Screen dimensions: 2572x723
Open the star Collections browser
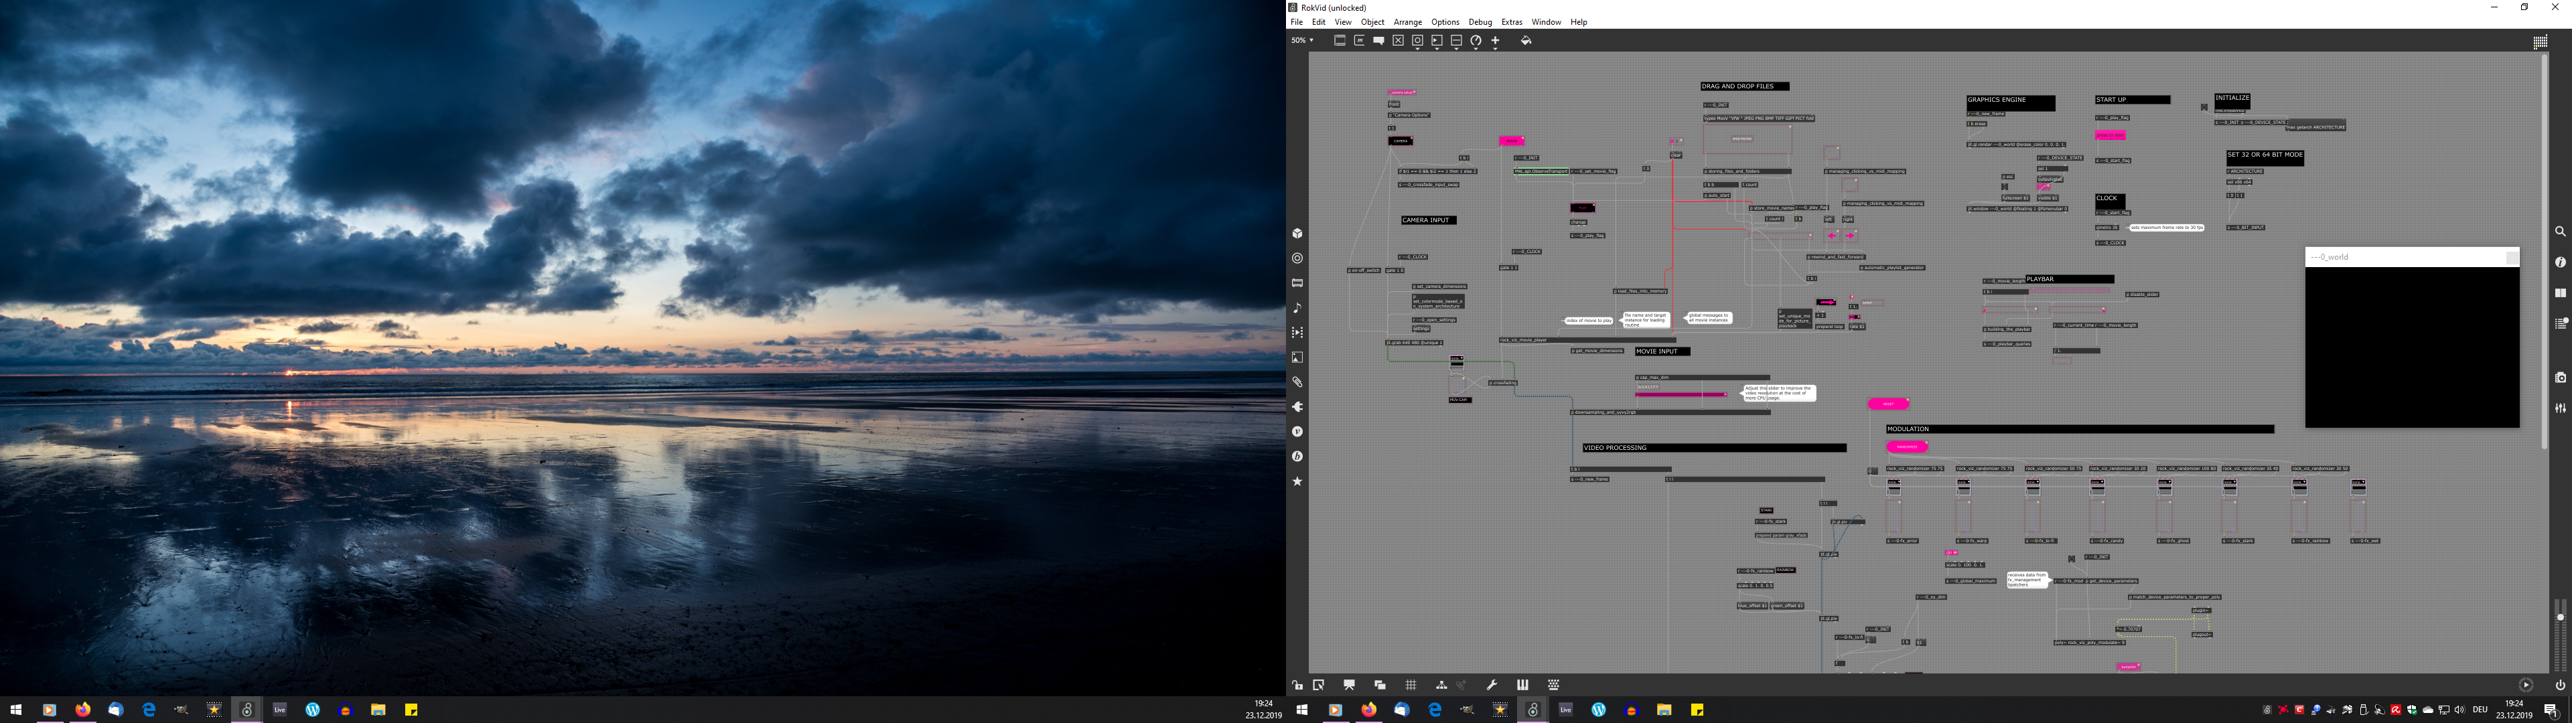pos(1297,481)
